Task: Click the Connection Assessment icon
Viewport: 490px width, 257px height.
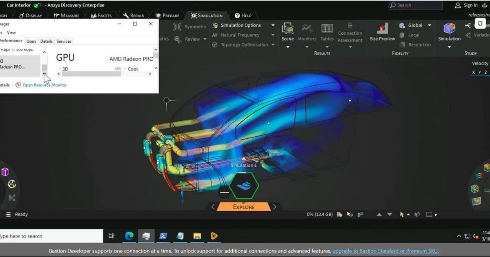Action: click(x=350, y=26)
